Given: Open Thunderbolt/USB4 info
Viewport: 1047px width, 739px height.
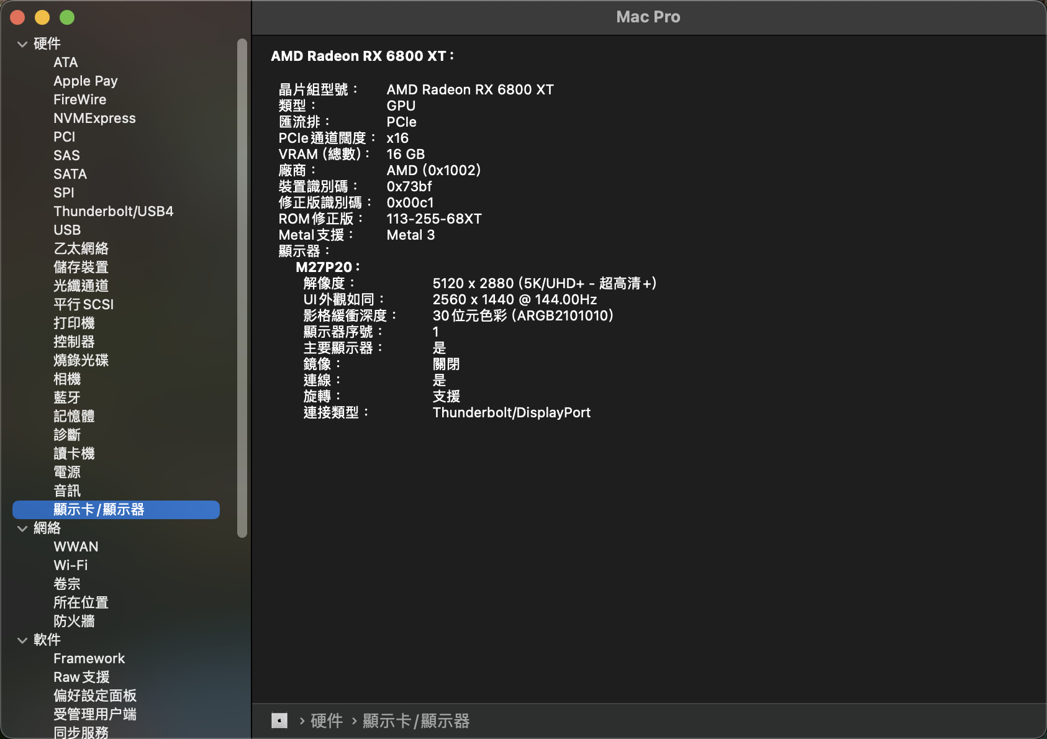Looking at the screenshot, I should click(114, 212).
